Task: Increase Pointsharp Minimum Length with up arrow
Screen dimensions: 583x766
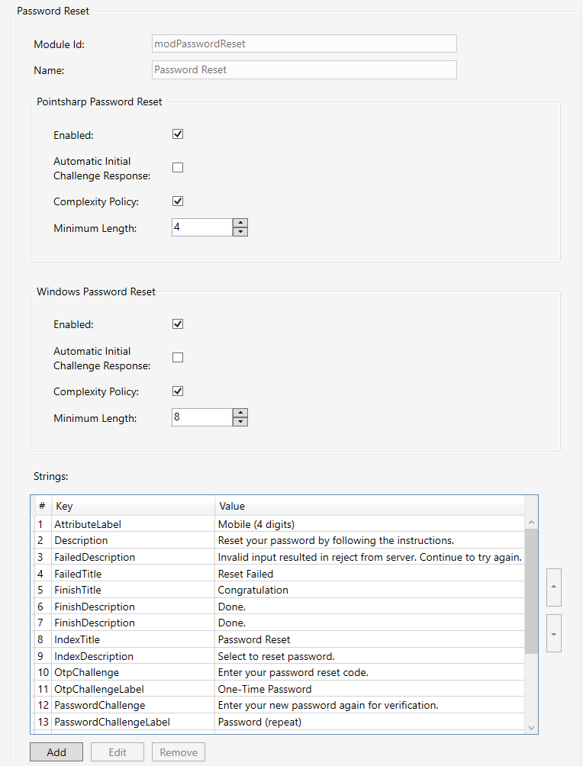Action: pos(240,223)
